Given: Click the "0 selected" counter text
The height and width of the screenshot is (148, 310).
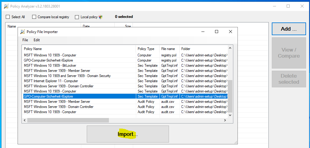Looking at the screenshot, I should pyautogui.click(x=124, y=17).
